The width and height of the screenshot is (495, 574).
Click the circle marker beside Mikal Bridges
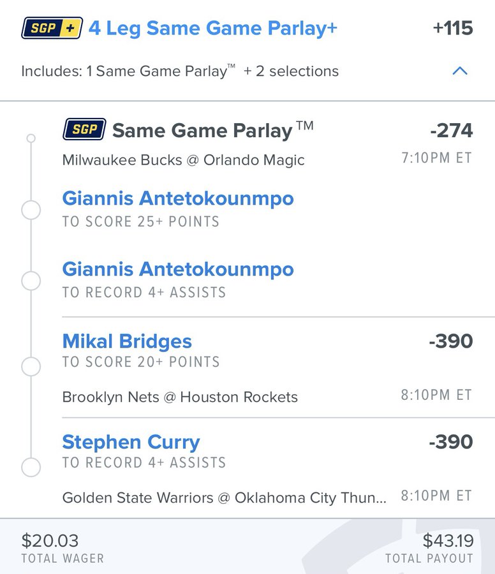(x=31, y=367)
